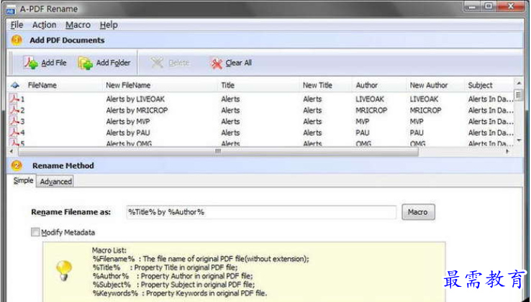Click the sort arrow icon in list header
This screenshot has height=302, width=531.
(15, 86)
